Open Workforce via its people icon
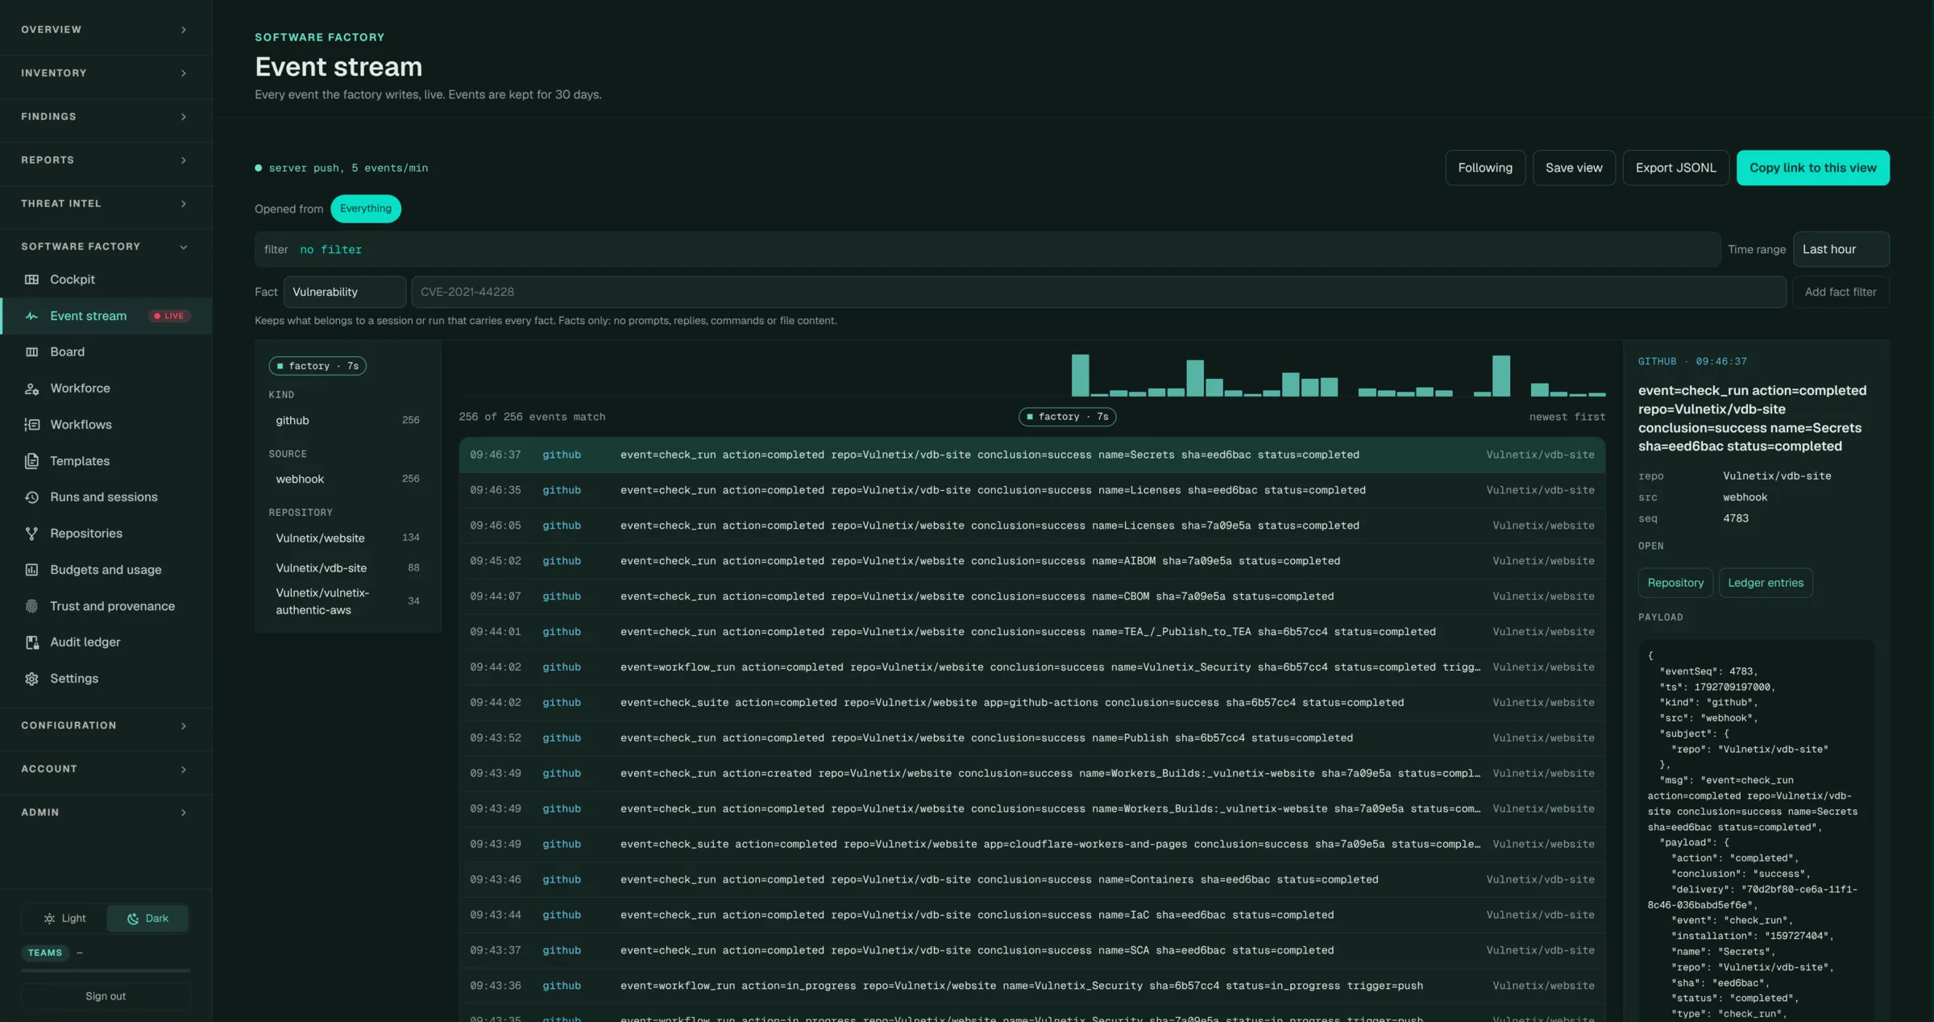 coord(31,388)
